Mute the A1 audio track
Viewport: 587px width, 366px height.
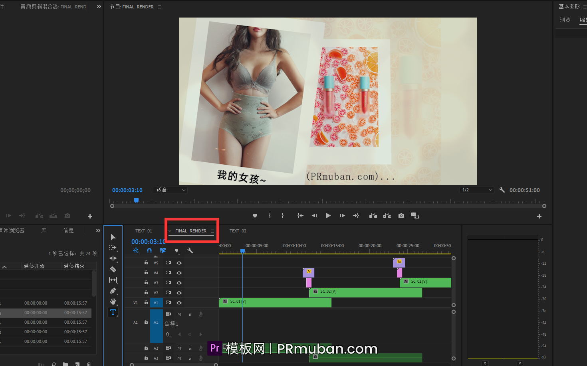click(x=179, y=314)
